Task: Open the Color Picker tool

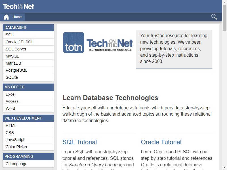Action: point(28,147)
